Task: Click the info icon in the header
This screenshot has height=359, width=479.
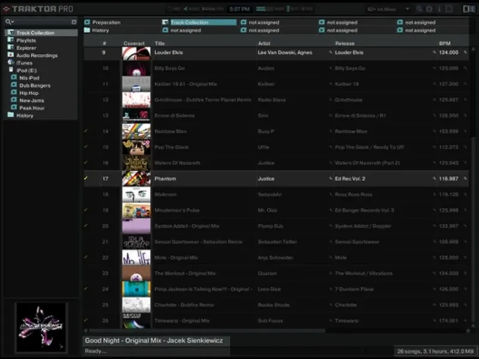Action: click(x=439, y=9)
